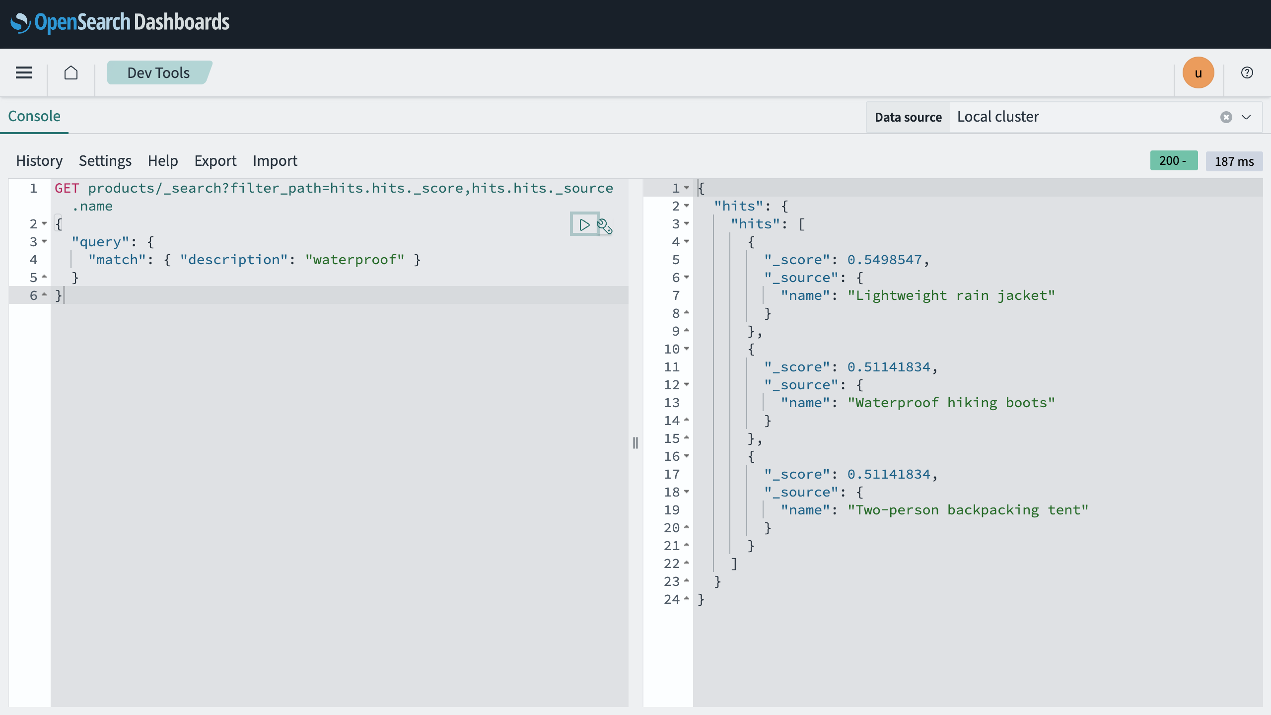
Task: Collapse the _source block on output line 12
Action: 687,385
